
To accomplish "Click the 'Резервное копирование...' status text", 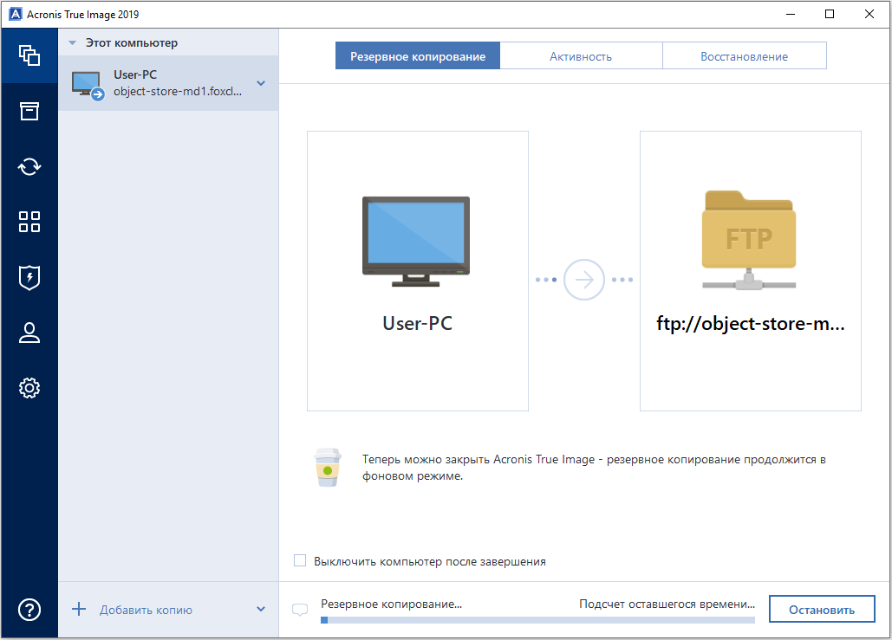I will tap(392, 604).
